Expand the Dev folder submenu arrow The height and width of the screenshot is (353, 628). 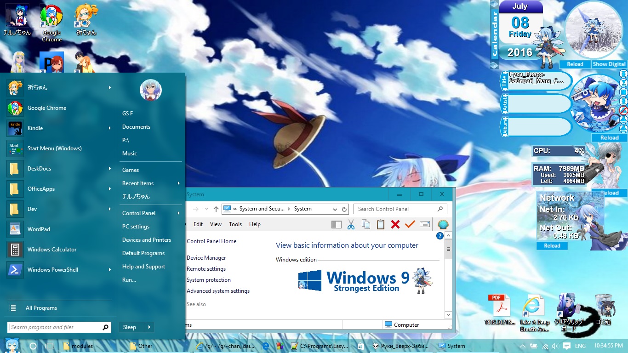tap(109, 209)
